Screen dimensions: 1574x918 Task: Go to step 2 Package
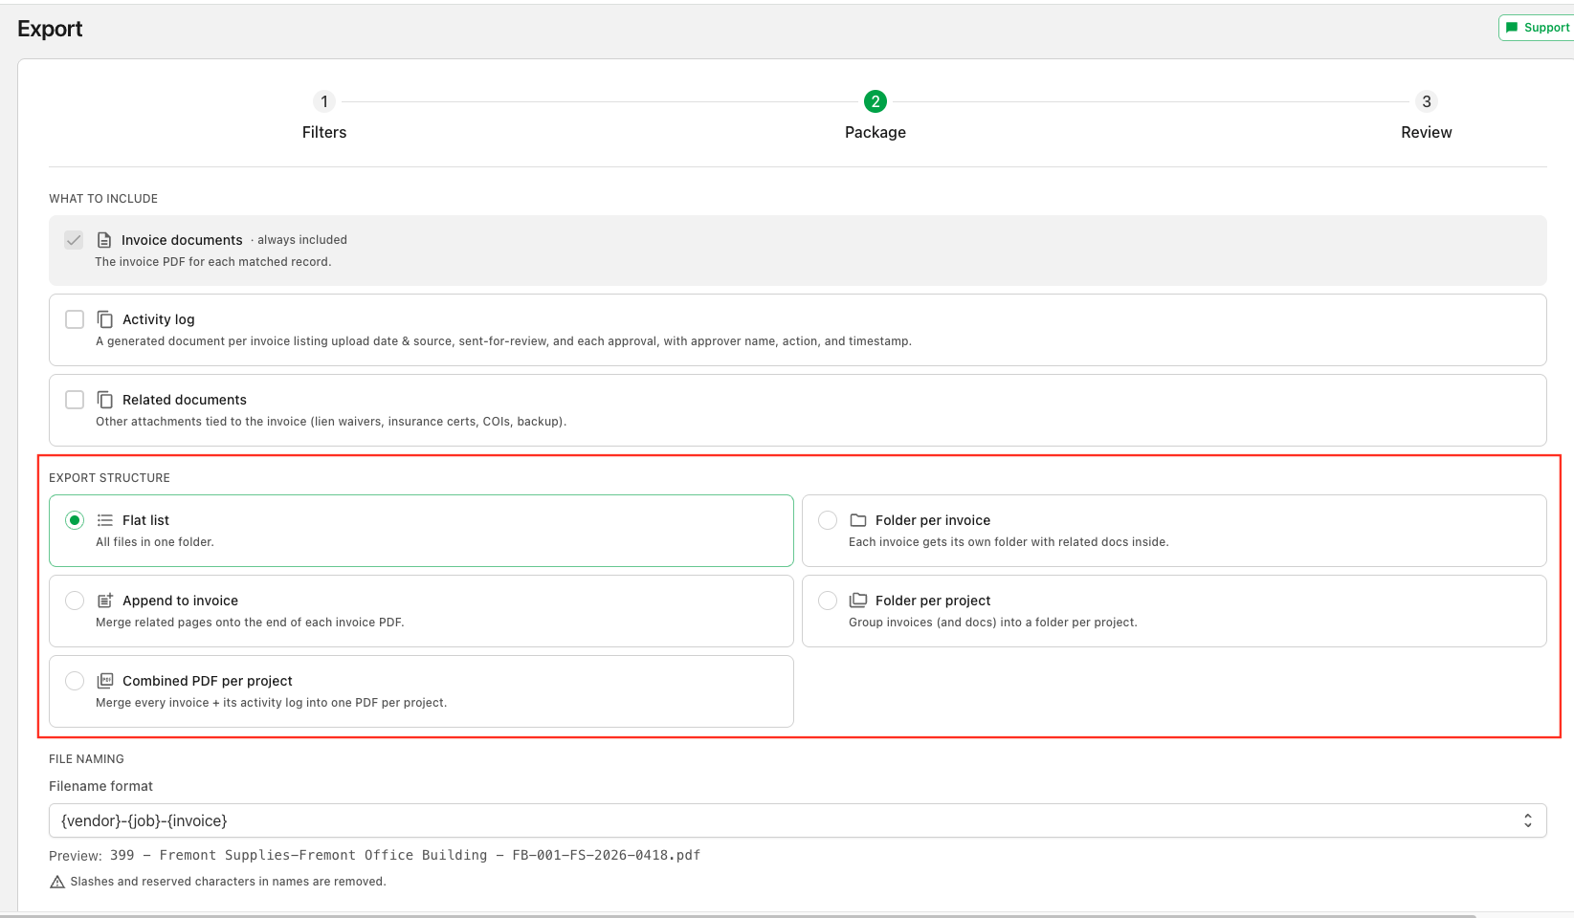click(x=876, y=101)
